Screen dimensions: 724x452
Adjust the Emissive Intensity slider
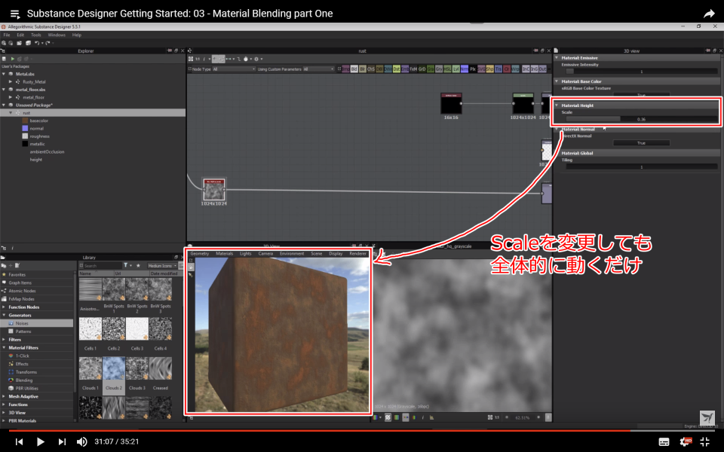click(x=641, y=72)
